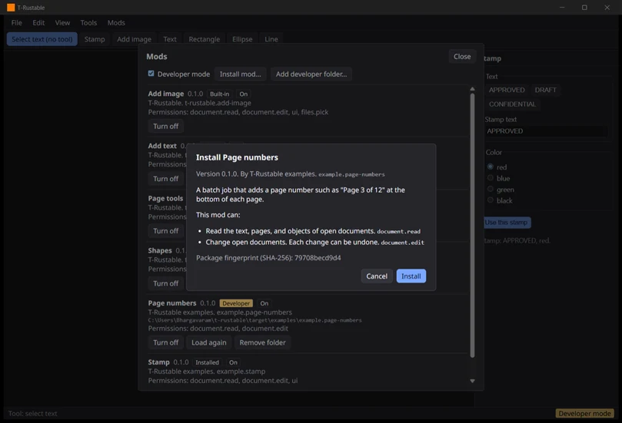The width and height of the screenshot is (622, 423).
Task: Pick the Line tool
Action: tap(271, 39)
